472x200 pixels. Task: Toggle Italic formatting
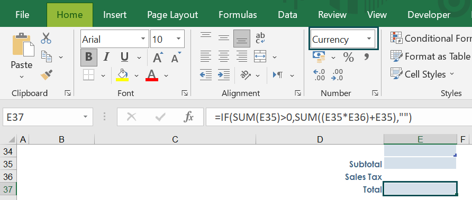pos(106,57)
